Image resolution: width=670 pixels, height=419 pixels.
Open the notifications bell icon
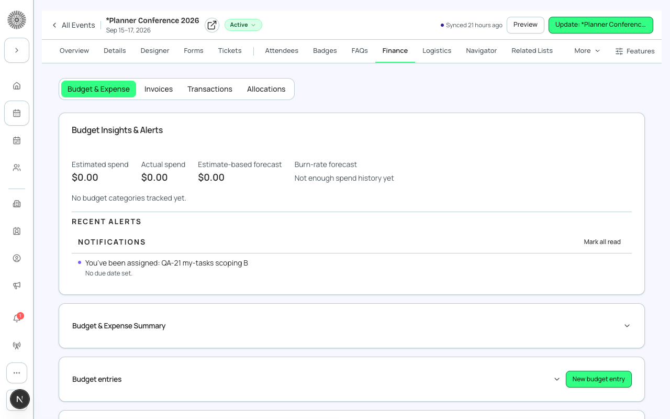(x=17, y=318)
